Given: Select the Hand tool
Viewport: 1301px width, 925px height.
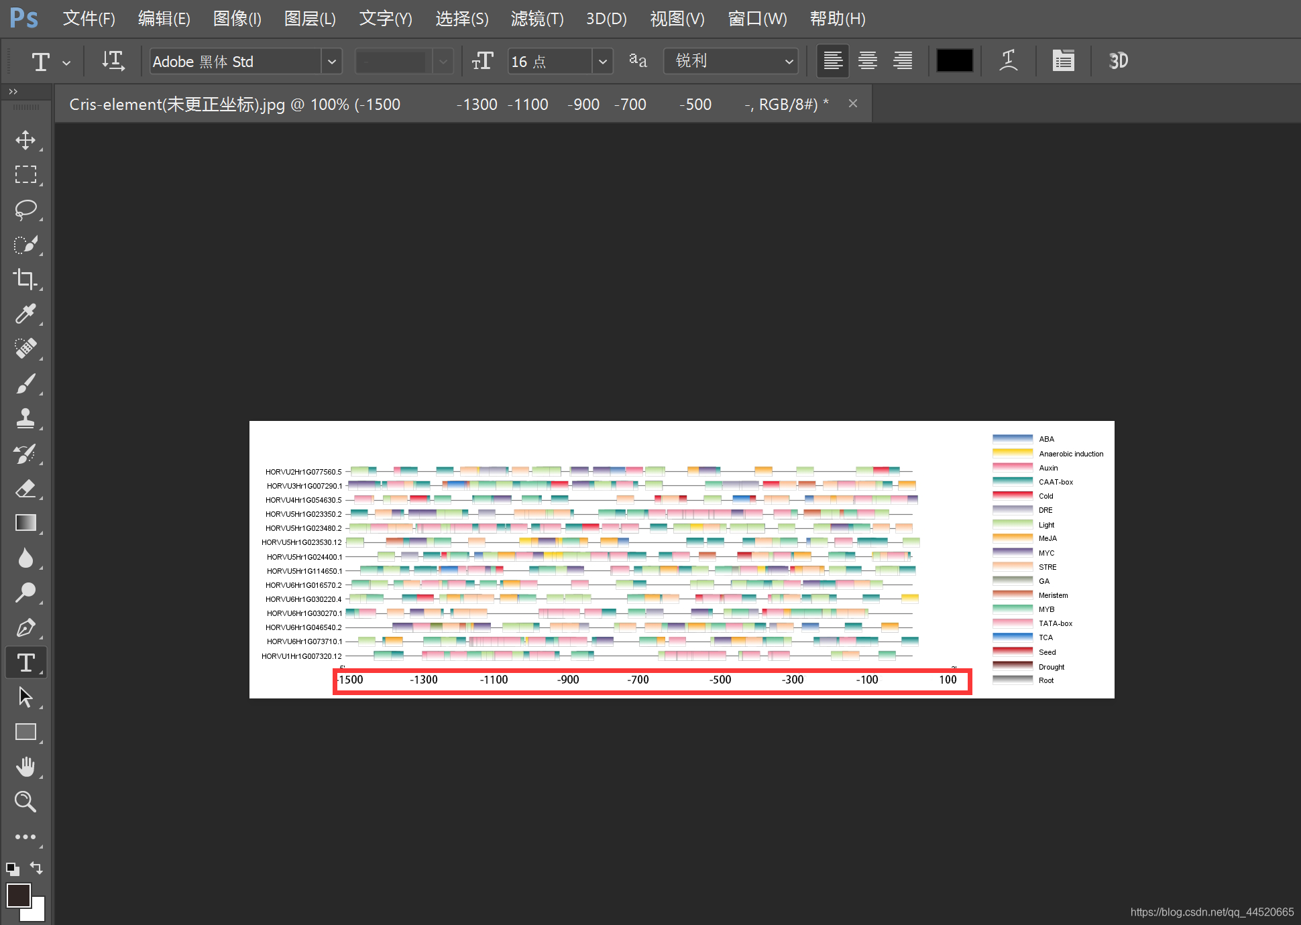Looking at the screenshot, I should [x=25, y=767].
